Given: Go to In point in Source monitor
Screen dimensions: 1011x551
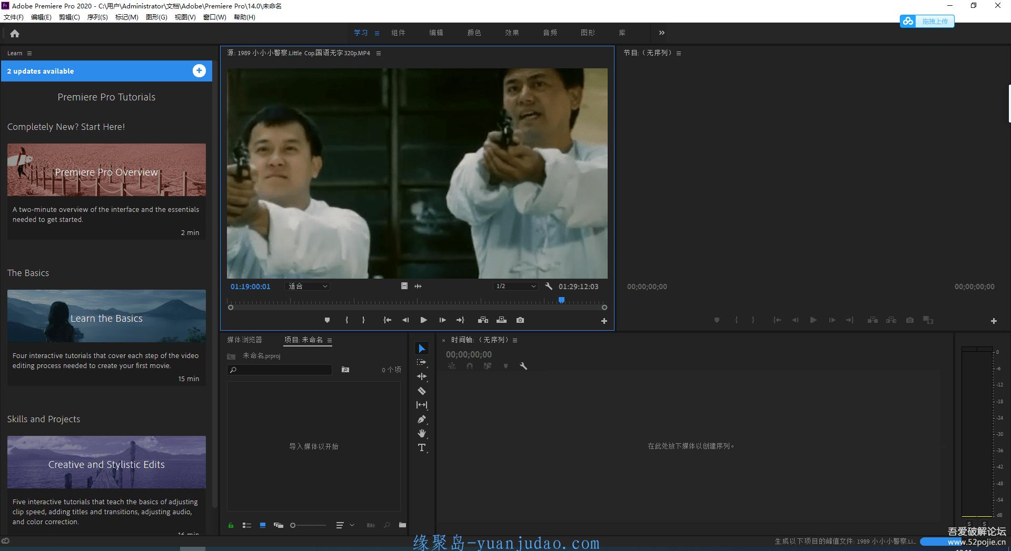Looking at the screenshot, I should pos(387,320).
